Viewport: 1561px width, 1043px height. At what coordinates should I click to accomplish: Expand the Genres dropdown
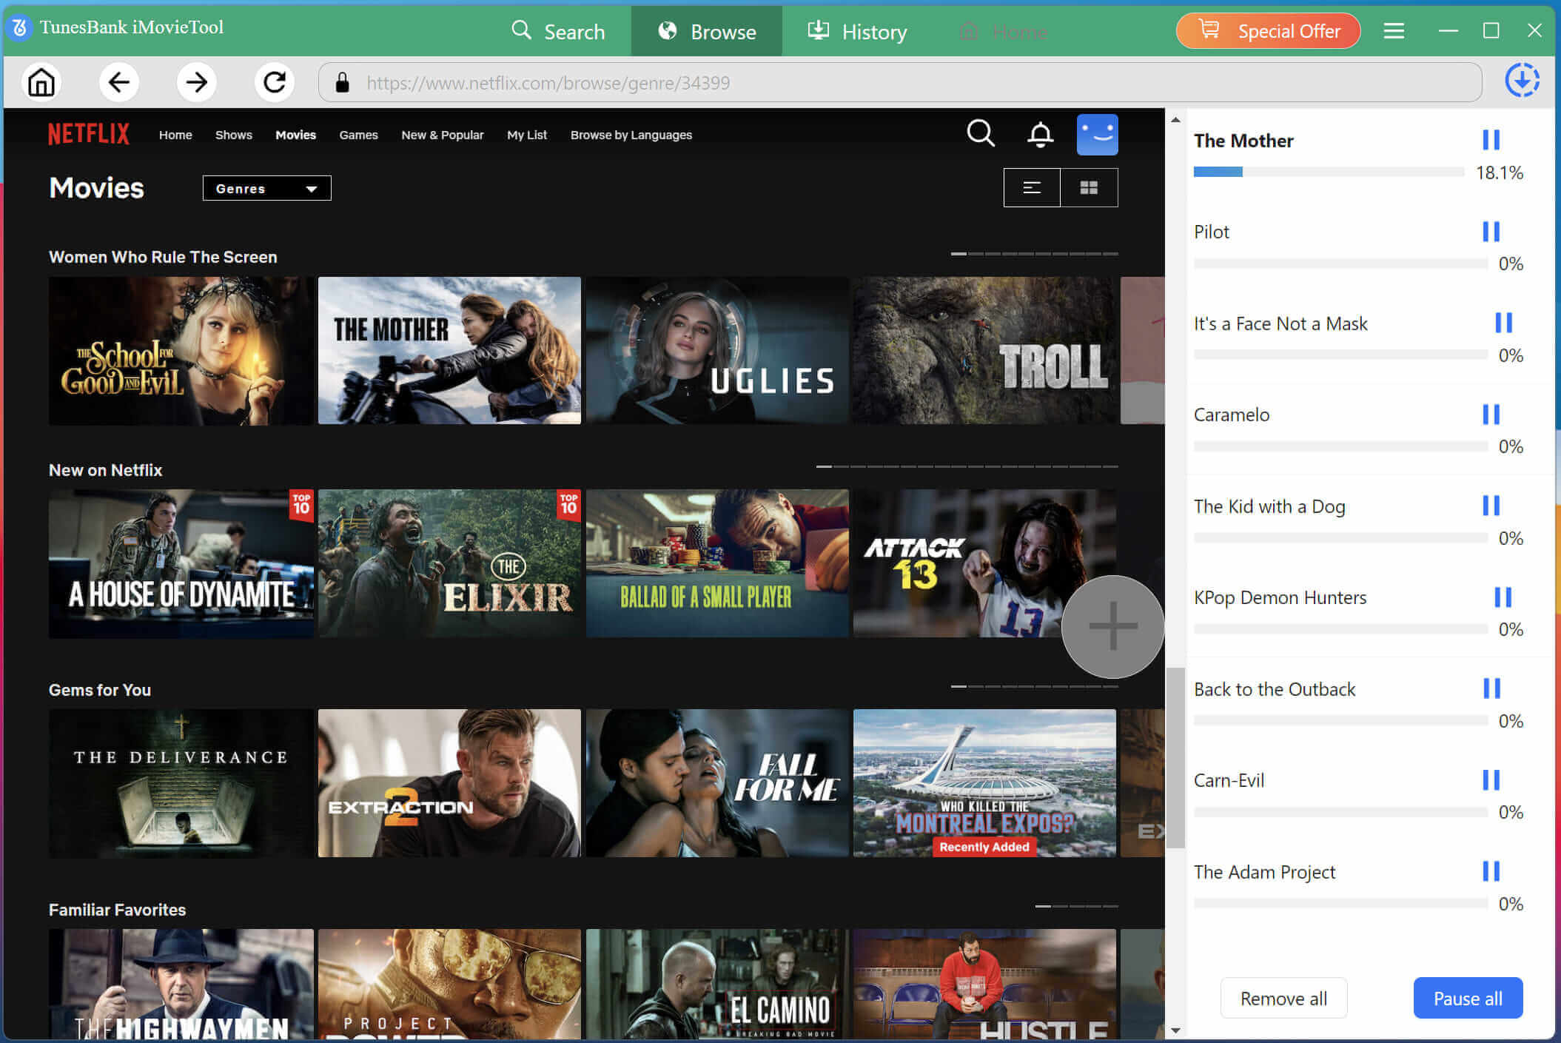pos(266,188)
